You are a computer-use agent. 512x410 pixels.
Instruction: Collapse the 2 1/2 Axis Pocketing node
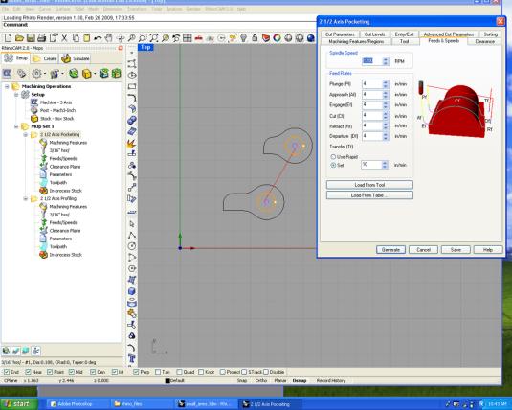pos(26,135)
